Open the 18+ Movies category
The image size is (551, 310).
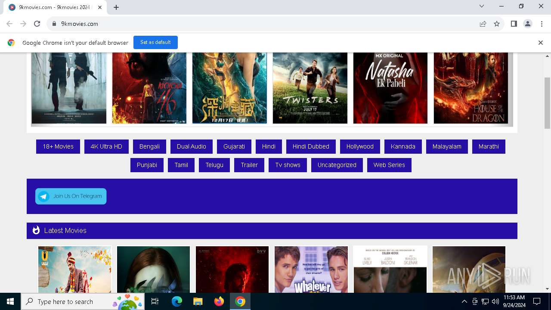tap(58, 146)
